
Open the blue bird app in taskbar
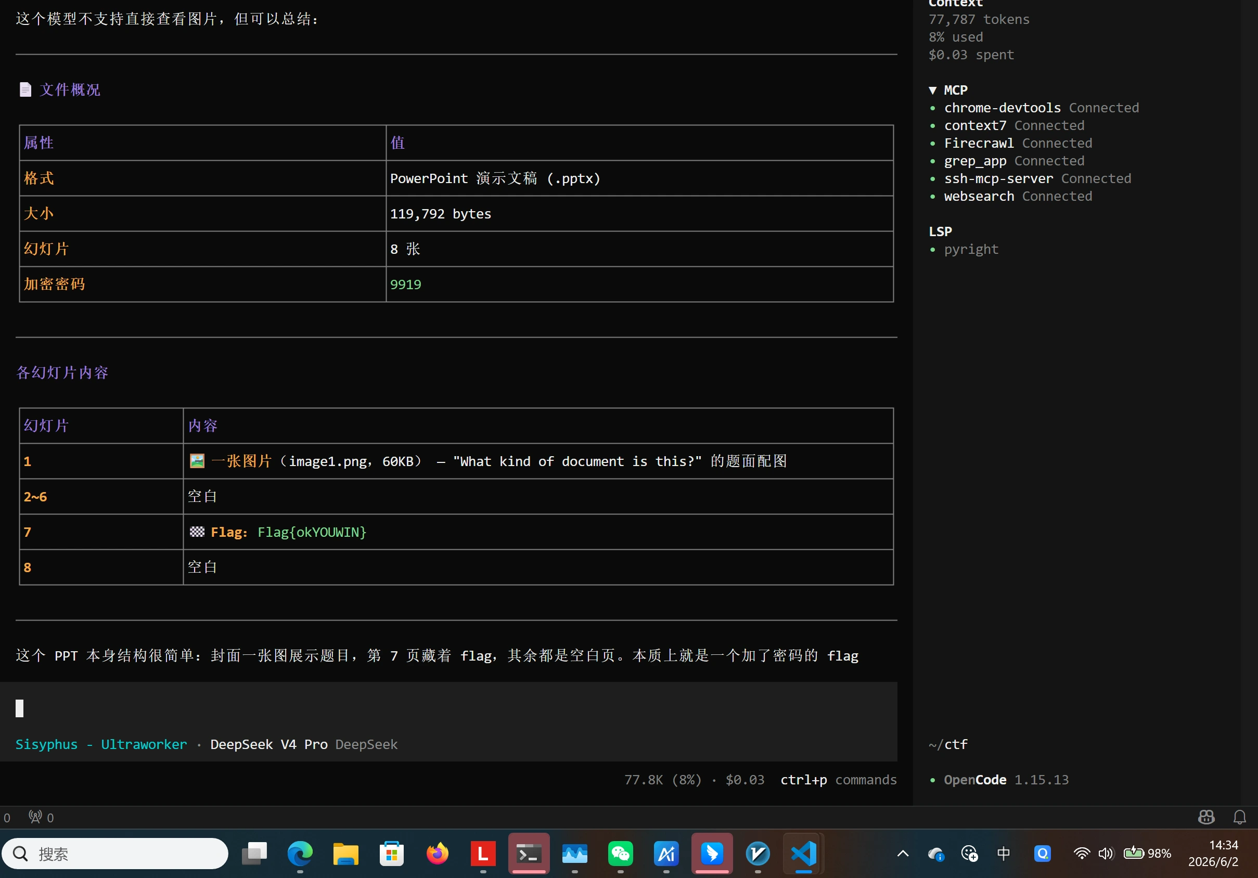712,854
